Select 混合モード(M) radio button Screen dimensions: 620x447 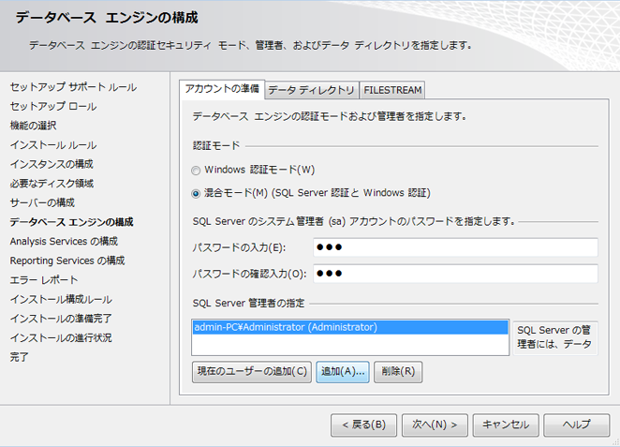click(x=196, y=194)
